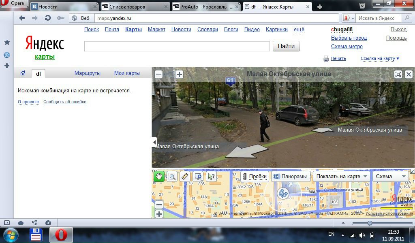Zoom in the panorama with plus icon

click(179, 74)
